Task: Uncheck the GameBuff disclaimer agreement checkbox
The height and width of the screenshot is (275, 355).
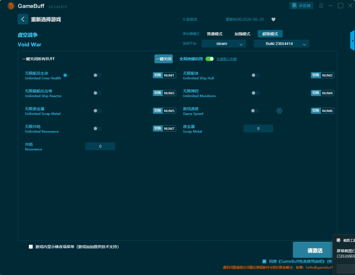Action: [264, 261]
